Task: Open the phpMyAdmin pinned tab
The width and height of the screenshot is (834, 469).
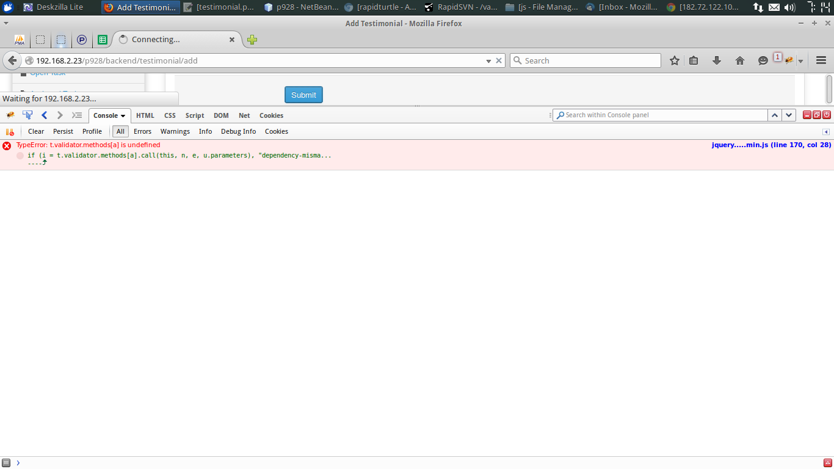Action: 20,40
